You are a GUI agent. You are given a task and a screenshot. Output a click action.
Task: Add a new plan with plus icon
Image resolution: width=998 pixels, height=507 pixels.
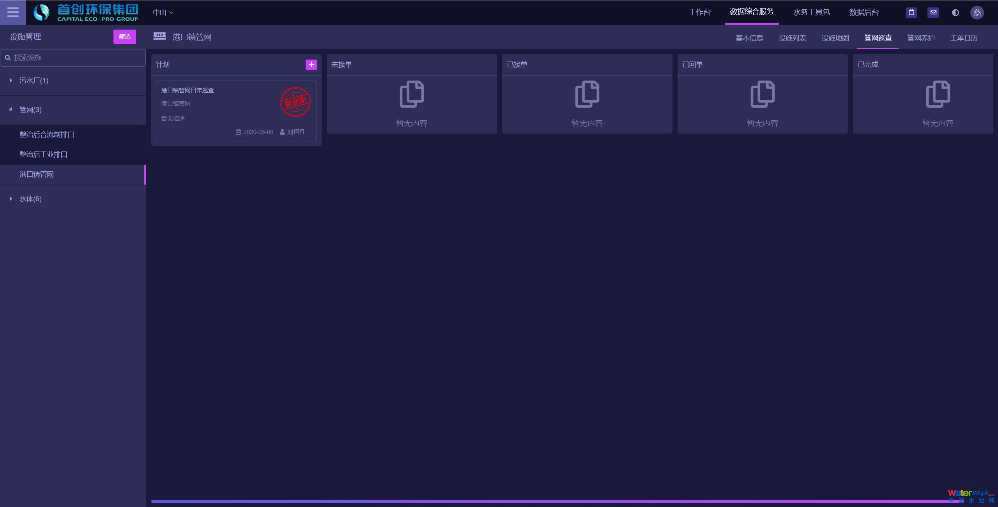pyautogui.click(x=311, y=65)
